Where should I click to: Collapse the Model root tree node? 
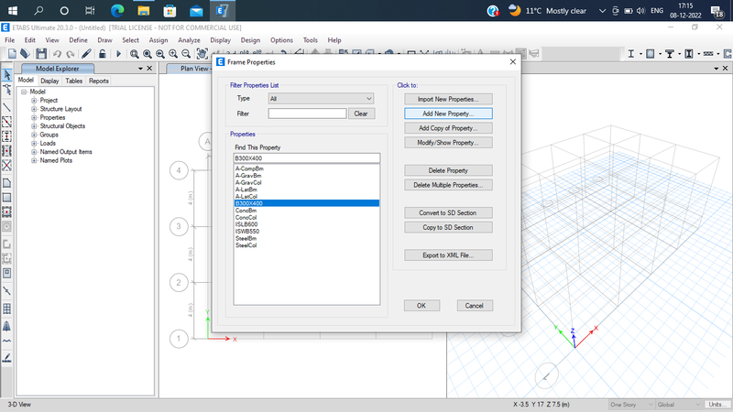(24, 92)
